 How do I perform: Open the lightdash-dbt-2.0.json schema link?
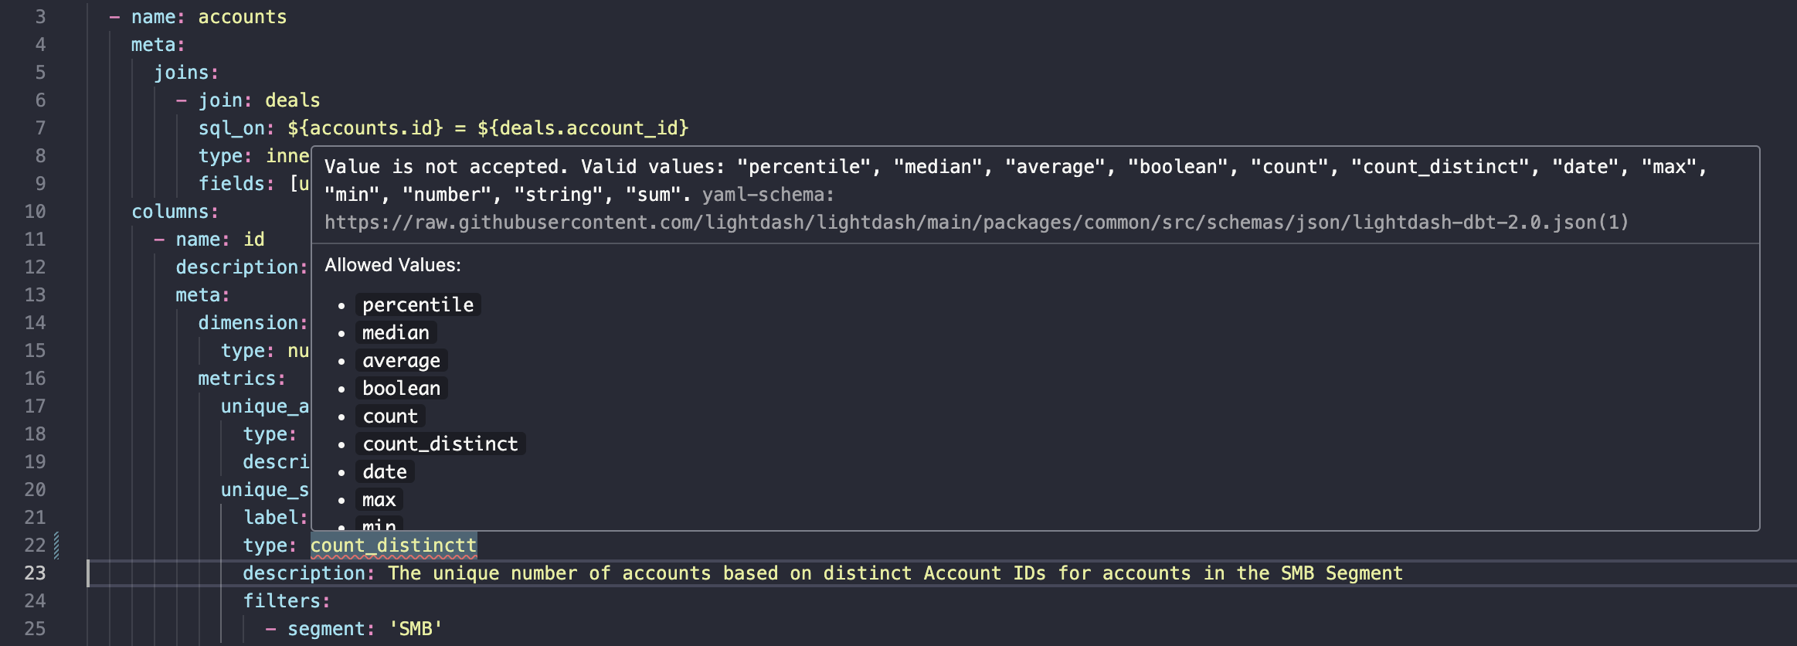tap(977, 223)
